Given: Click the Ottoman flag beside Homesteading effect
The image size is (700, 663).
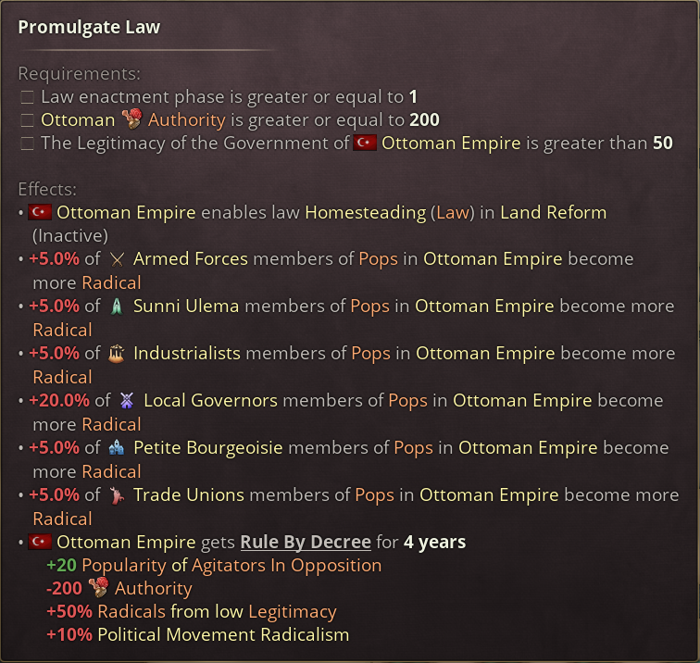Looking at the screenshot, I should [40, 213].
